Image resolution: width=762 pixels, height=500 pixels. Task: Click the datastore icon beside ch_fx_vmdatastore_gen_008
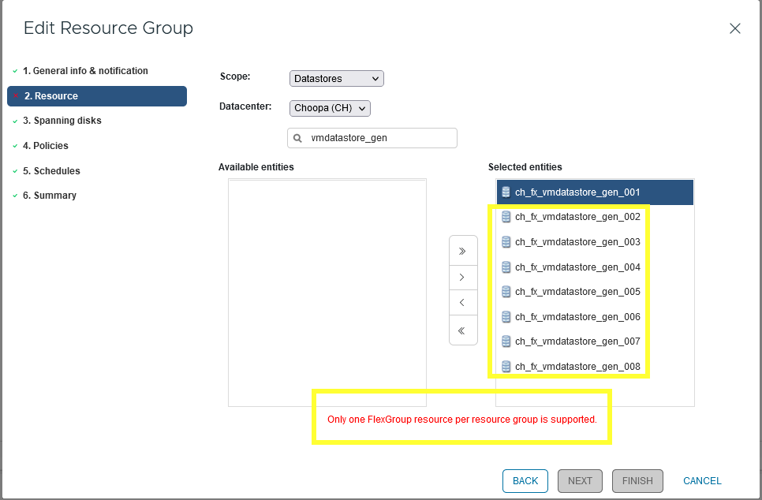(505, 366)
